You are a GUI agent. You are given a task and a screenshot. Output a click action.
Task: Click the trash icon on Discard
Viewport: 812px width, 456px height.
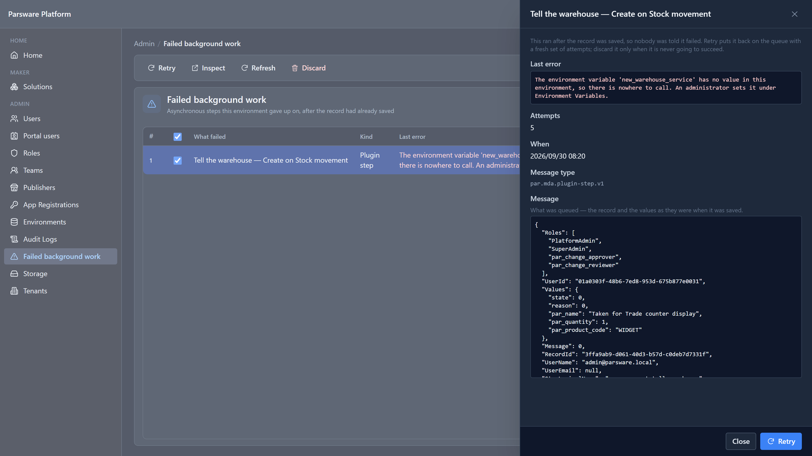[295, 68]
